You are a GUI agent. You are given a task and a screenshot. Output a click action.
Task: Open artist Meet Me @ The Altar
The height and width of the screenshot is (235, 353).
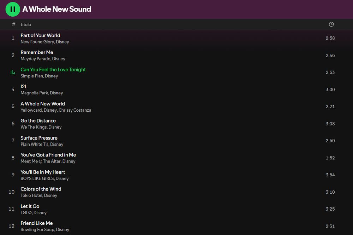[x=41, y=161]
